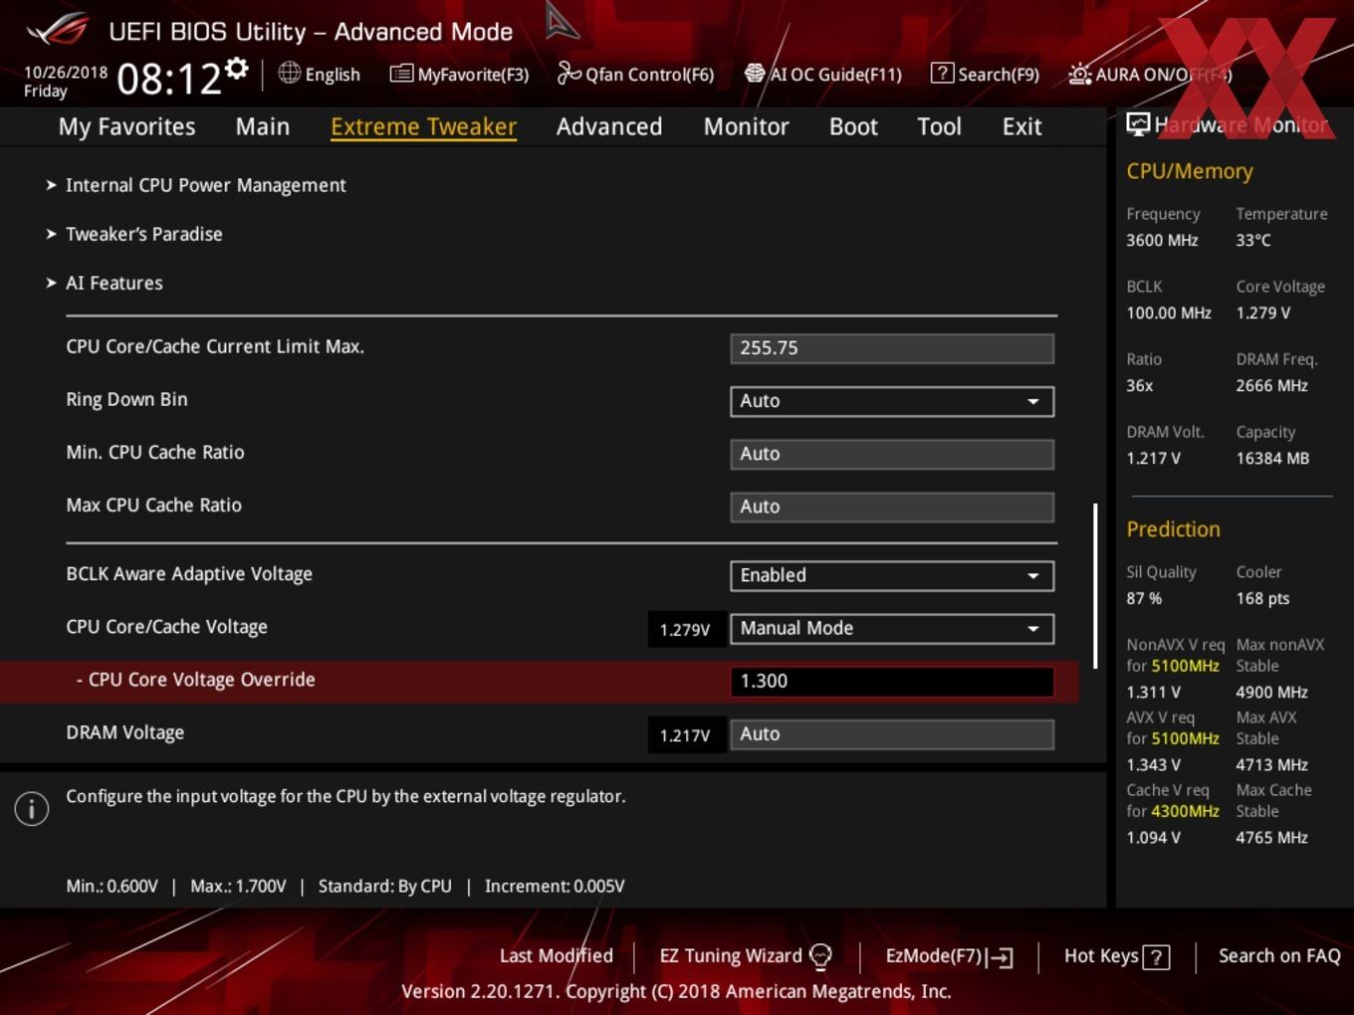This screenshot has height=1015, width=1354.
Task: Select the DRAM Voltage label
Action: point(125,732)
